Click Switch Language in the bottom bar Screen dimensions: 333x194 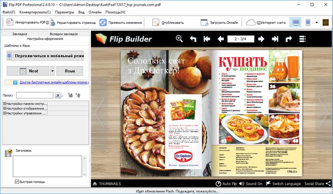(283, 184)
